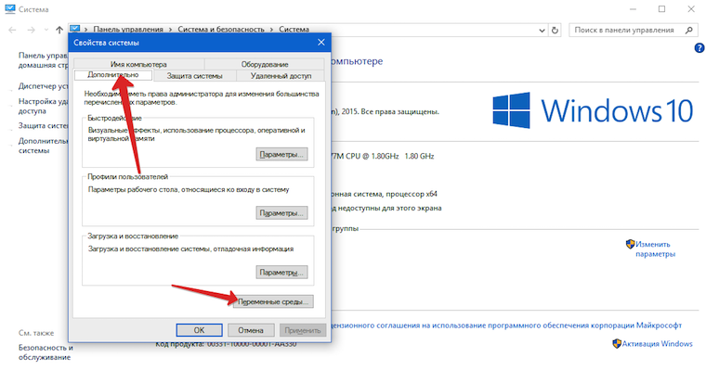Click the Windows 10 logo

click(593, 110)
